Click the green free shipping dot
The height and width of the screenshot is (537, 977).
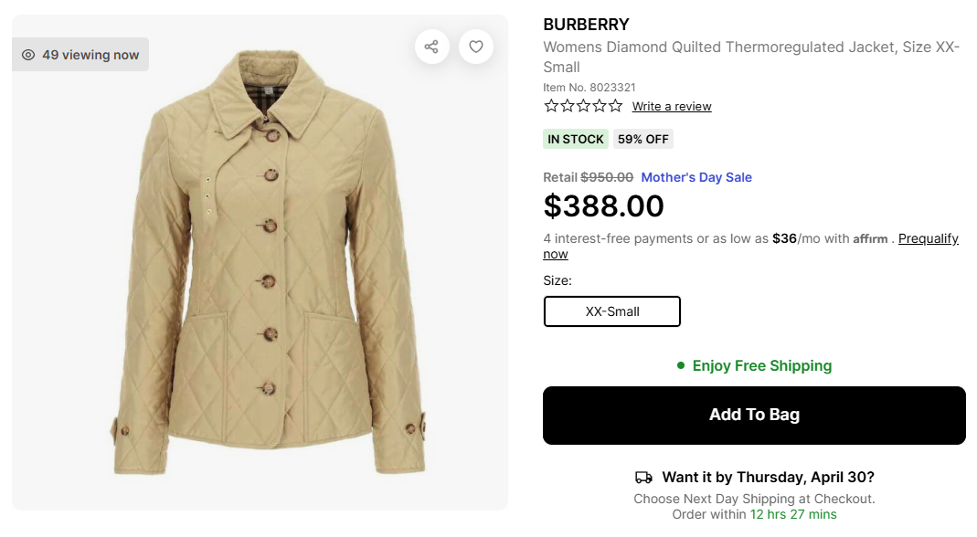681,365
